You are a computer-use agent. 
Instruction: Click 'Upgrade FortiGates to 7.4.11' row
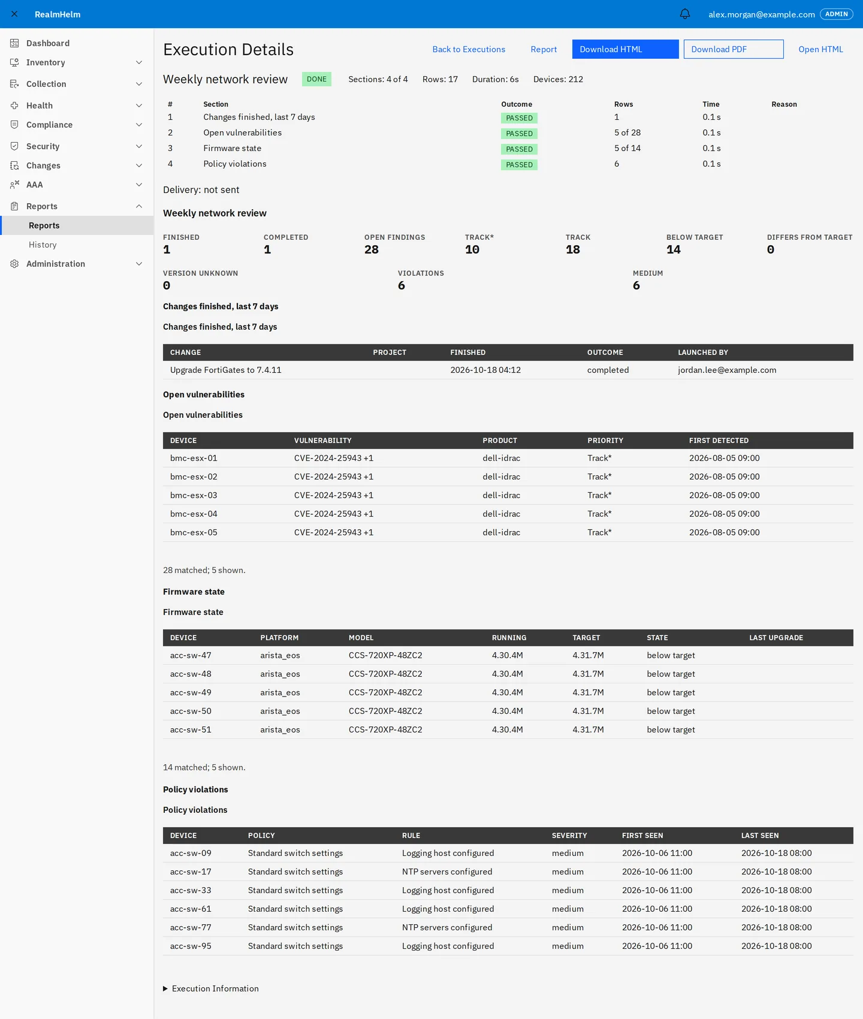point(508,370)
